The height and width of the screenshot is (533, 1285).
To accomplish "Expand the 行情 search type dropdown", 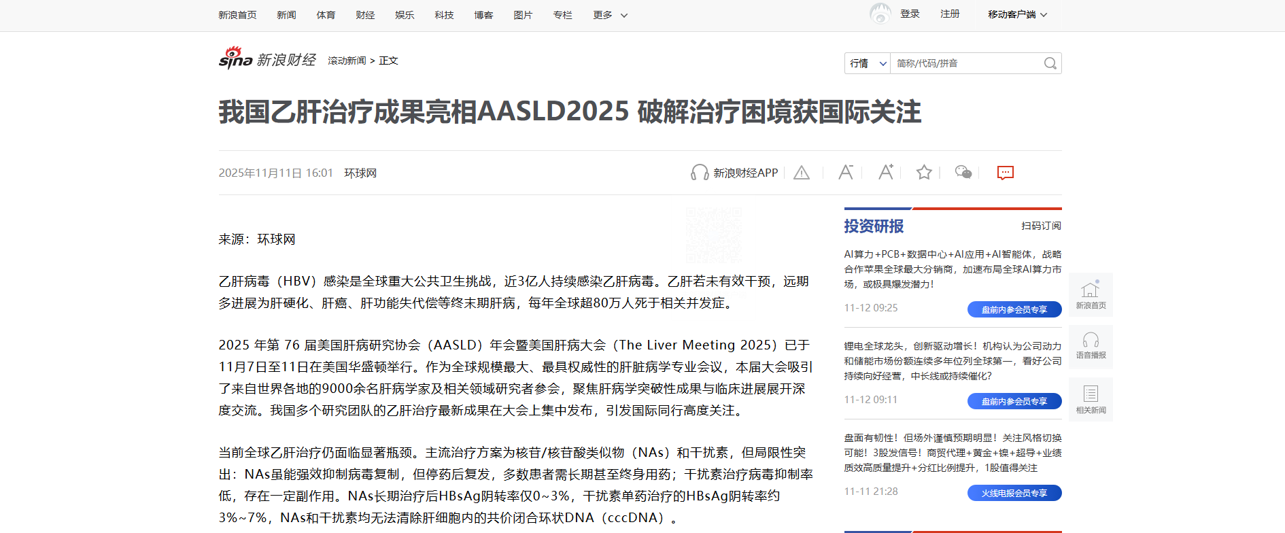I will [x=868, y=63].
